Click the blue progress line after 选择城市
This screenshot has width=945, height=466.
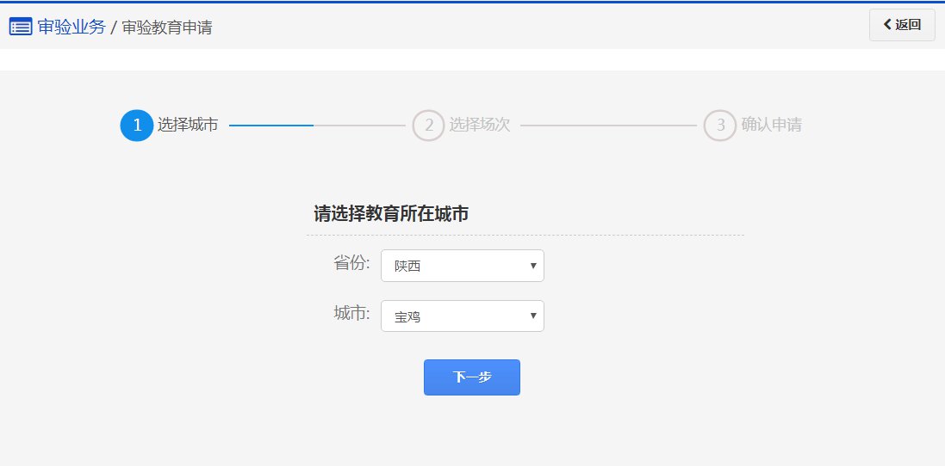coord(271,125)
